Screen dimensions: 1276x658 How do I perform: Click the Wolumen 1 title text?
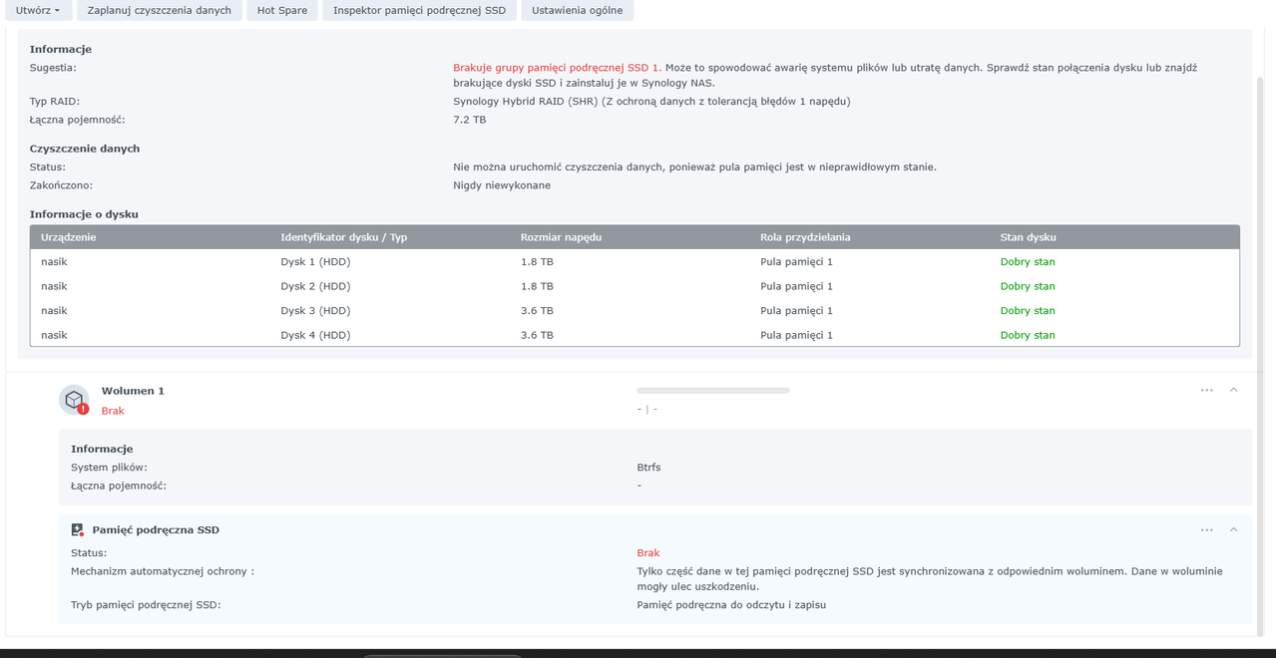tap(133, 391)
